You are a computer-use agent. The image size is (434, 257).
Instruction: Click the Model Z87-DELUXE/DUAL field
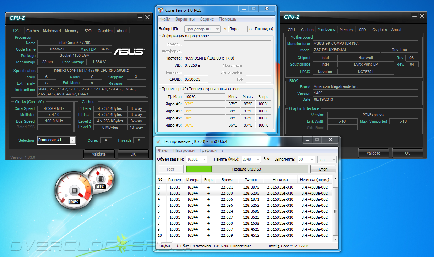tap(346, 50)
